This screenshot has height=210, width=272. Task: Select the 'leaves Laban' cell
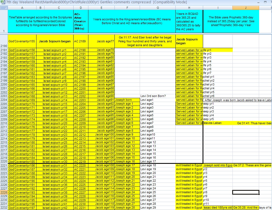pos(218,123)
